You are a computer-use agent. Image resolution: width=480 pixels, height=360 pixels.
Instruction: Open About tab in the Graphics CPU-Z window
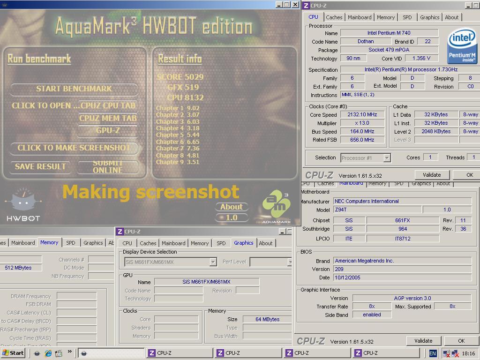pos(265,243)
